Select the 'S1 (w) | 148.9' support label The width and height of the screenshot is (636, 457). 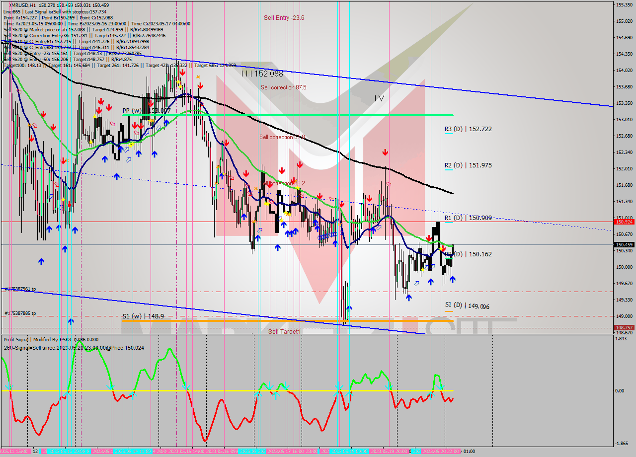[143, 316]
